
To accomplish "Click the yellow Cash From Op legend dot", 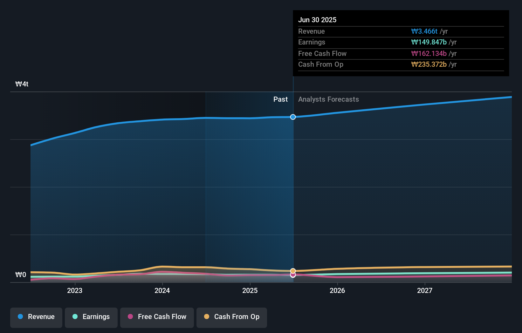I will 207,317.
